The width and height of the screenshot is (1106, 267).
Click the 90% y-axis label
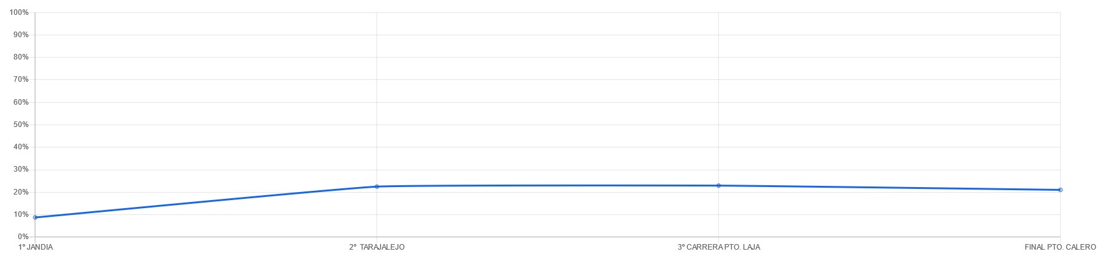(x=21, y=35)
